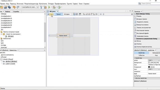
Task: Pick Уровневая панель from palette
Action: 142,36
